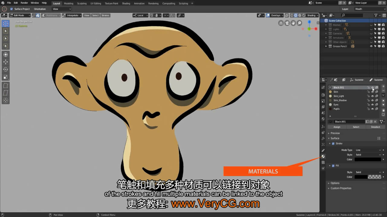Click the Stroke Color black swatch
The width and height of the screenshot is (387, 217).
pyautogui.click(x=368, y=159)
